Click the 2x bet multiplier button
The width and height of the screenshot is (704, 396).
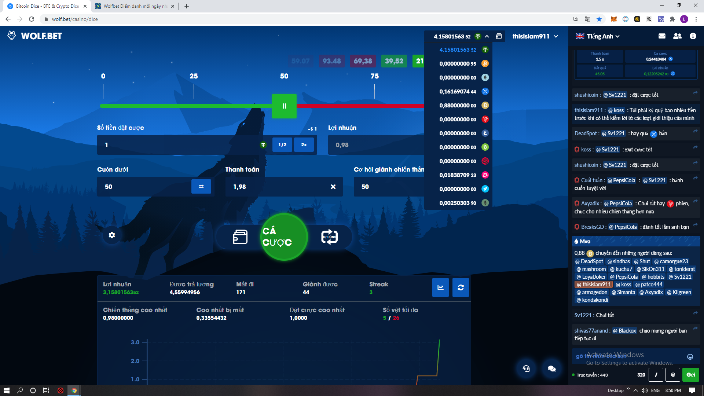pos(304,145)
